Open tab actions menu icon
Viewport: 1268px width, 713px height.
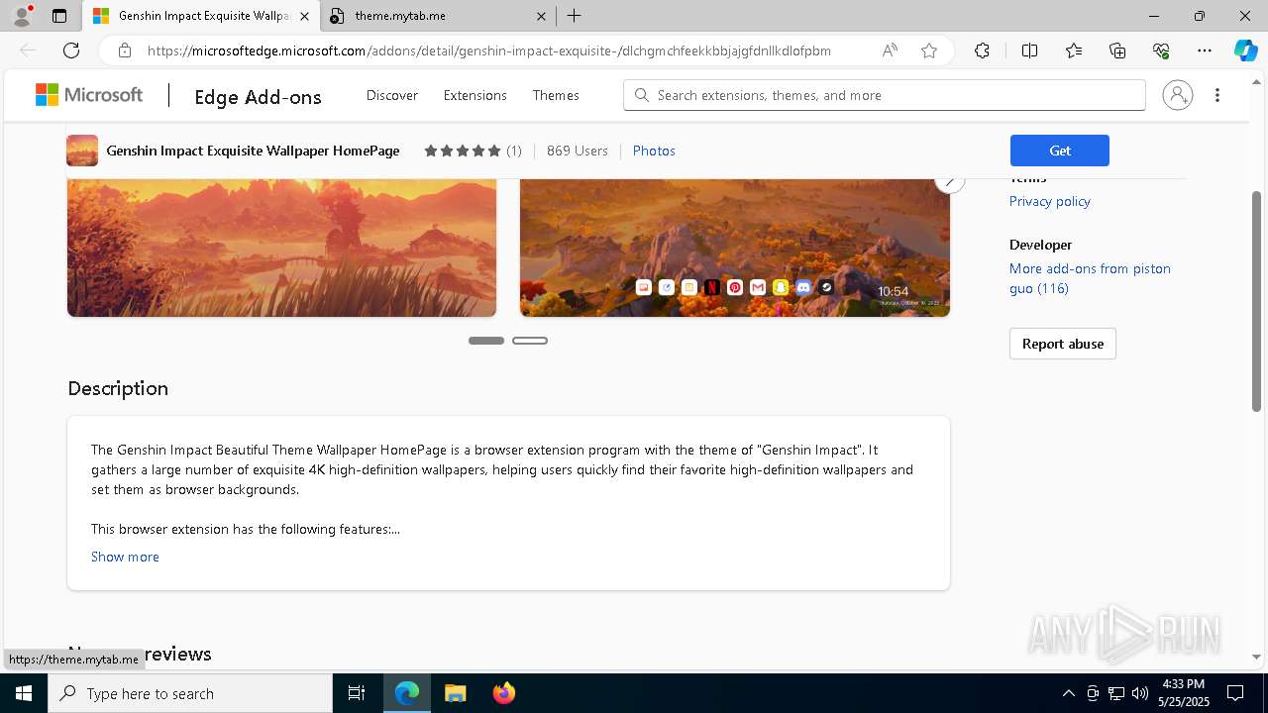(59, 16)
